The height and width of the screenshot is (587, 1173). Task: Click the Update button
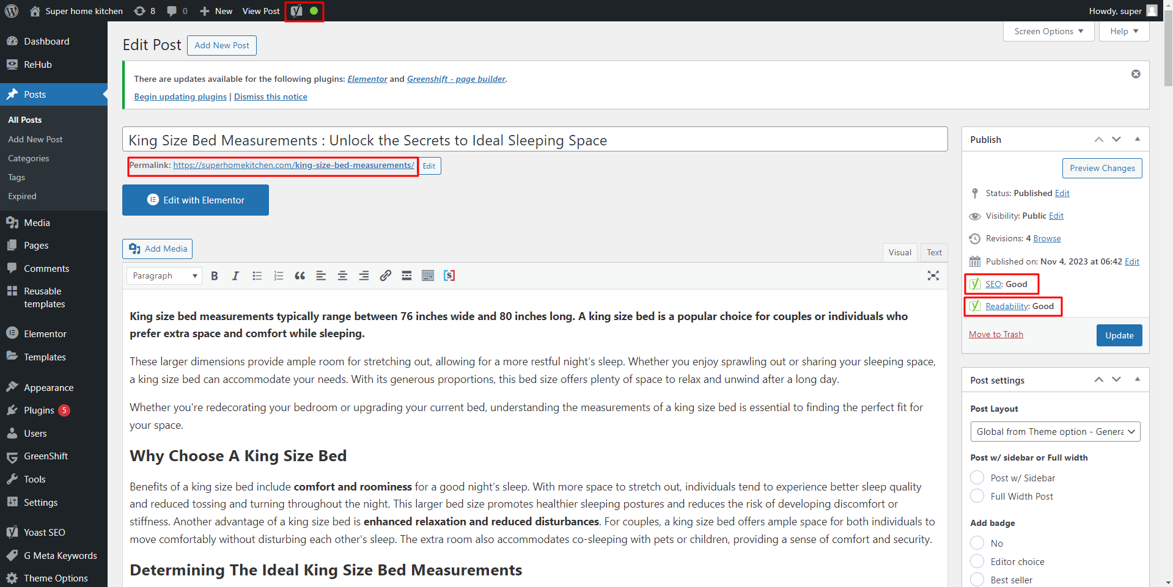click(x=1119, y=335)
